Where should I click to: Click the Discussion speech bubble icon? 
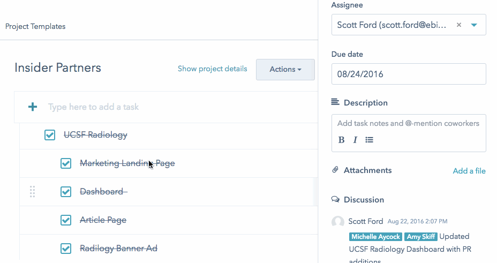tap(335, 200)
